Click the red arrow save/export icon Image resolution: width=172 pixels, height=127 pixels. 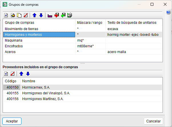pyautogui.click(x=57, y=15)
